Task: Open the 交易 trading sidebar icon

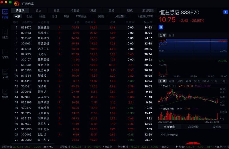Action: pos(5,74)
